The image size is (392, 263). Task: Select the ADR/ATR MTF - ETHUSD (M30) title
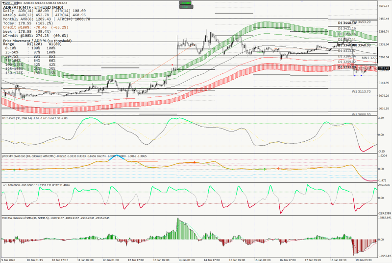pyautogui.click(x=33, y=7)
